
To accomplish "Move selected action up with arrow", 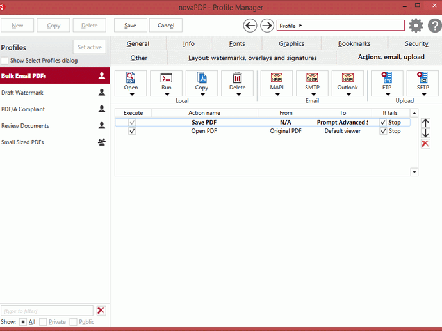I will (x=425, y=123).
